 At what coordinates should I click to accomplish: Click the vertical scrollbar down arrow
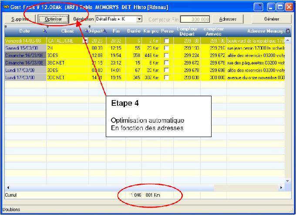tap(287, 180)
